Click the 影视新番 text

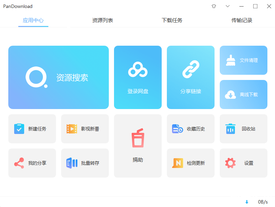(90, 129)
